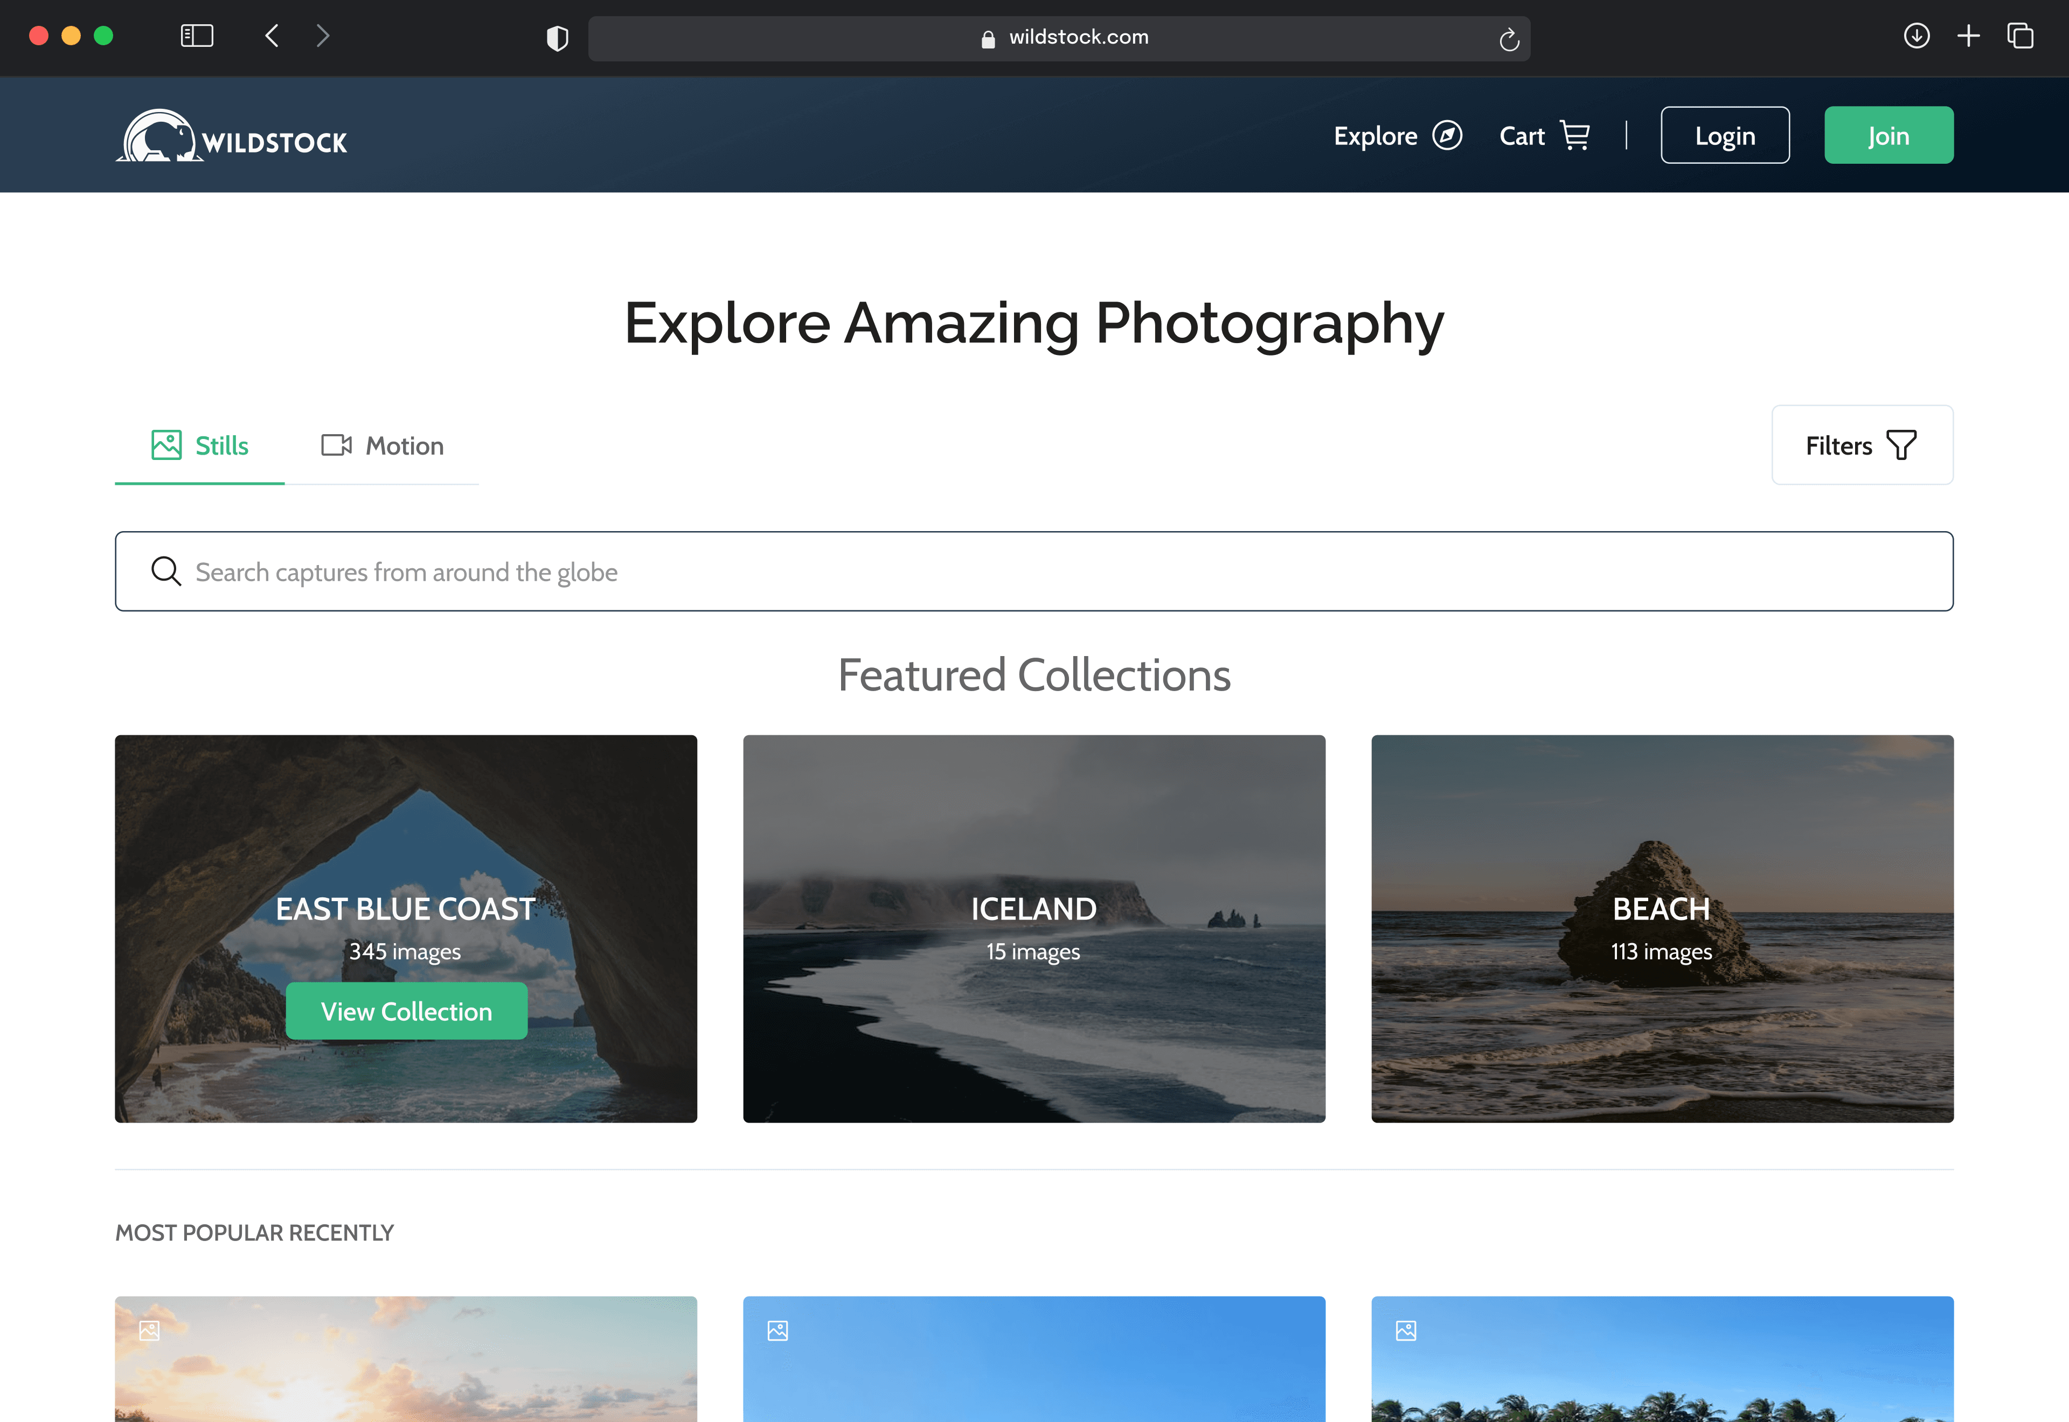Show Safari downloads

click(x=1916, y=36)
